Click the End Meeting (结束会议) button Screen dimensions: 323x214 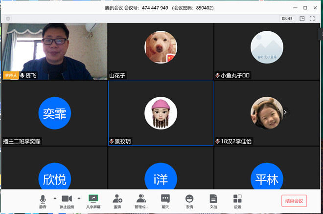pyautogui.click(x=294, y=201)
